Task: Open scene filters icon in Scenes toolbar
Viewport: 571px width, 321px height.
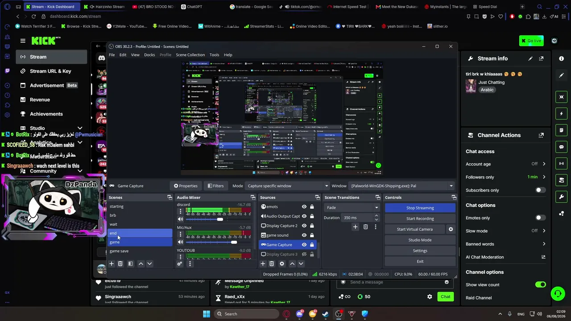Action: click(x=130, y=264)
